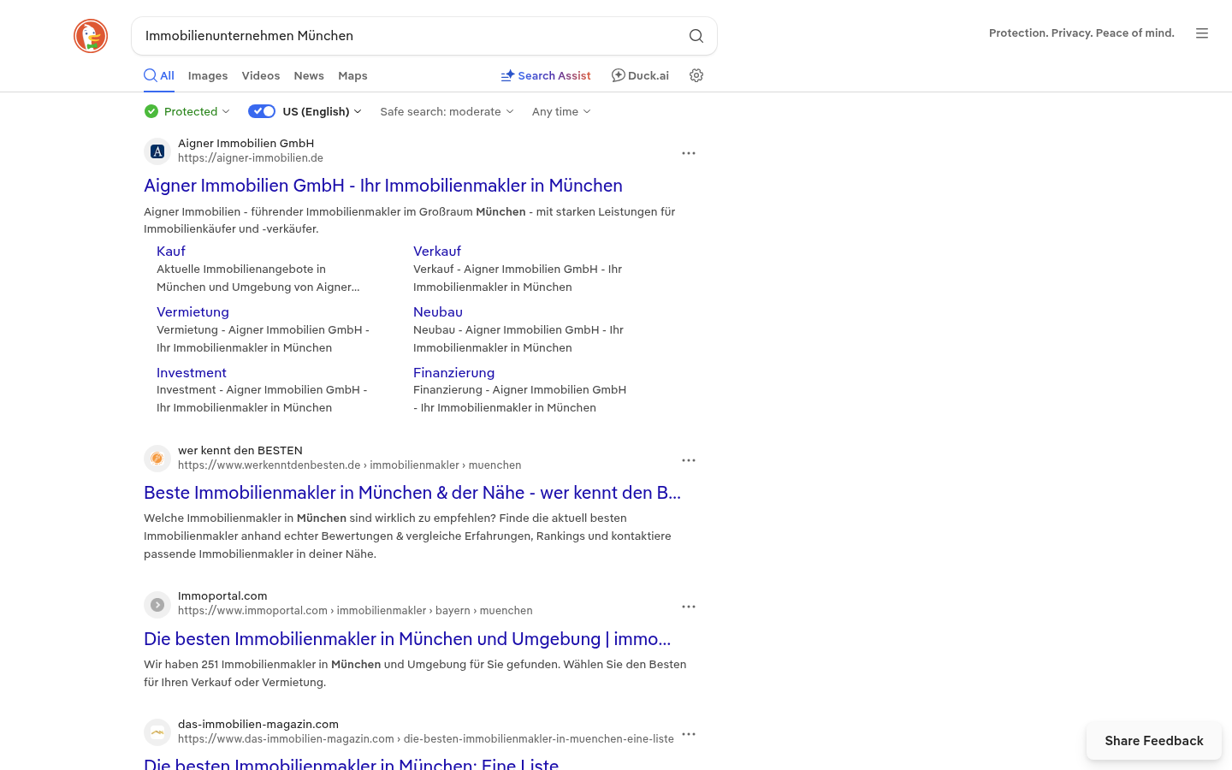This screenshot has width=1232, height=770.
Task: Click the 'das-immobilien-magazin.com' site name
Action: click(x=258, y=724)
